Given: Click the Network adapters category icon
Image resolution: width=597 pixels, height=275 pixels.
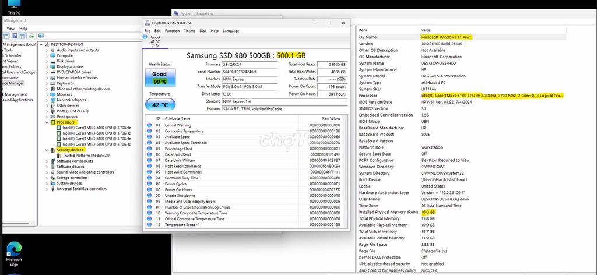Looking at the screenshot, I should pos(52,100).
